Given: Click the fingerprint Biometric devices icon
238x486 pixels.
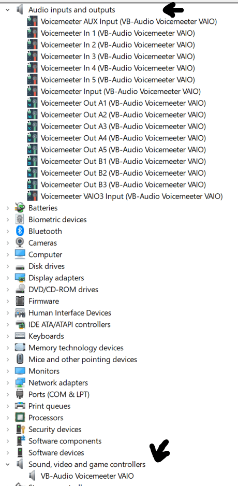Looking at the screenshot, I should pos(20,220).
